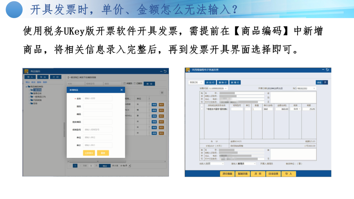
Task: Click the 导出 export button
Action: point(43,77)
